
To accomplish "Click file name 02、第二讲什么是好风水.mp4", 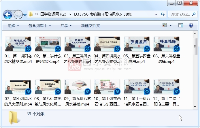I will pyautogui.click(x=48, y=59).
